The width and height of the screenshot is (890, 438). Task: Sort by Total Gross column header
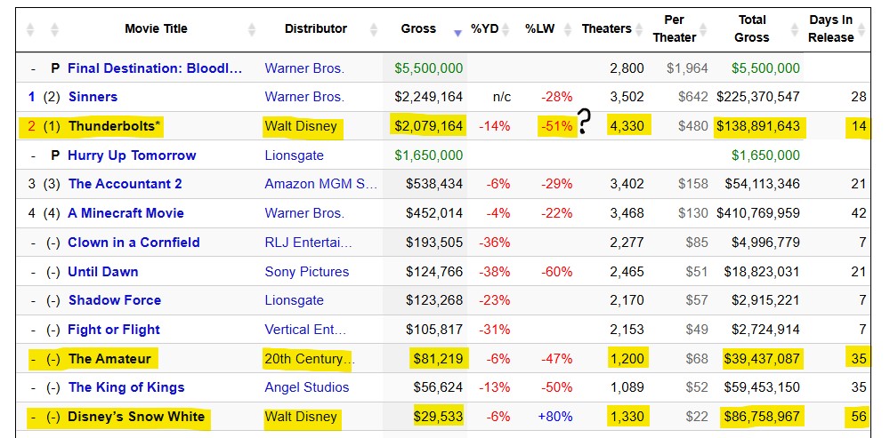(752, 29)
